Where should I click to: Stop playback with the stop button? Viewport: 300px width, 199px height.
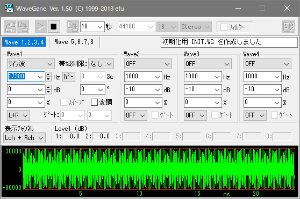[x=54, y=26]
